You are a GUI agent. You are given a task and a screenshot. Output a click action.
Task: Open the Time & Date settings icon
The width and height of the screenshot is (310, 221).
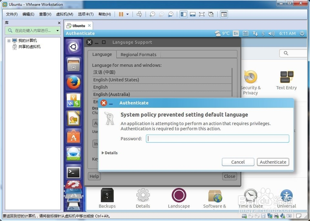250,198
